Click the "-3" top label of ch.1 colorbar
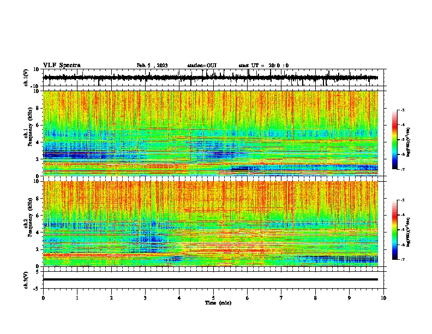The image size is (432, 334). [403, 110]
